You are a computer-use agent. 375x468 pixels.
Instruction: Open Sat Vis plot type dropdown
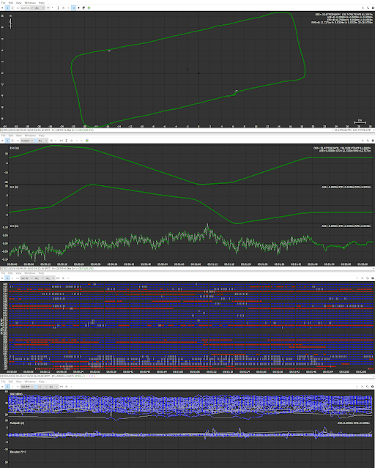27,278
